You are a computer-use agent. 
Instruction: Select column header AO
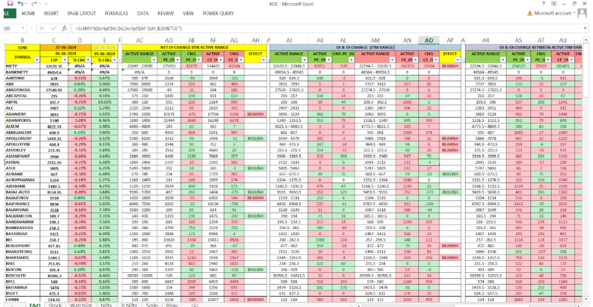(429, 40)
